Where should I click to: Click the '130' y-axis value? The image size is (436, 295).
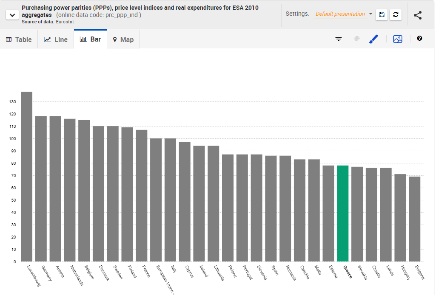[12, 102]
